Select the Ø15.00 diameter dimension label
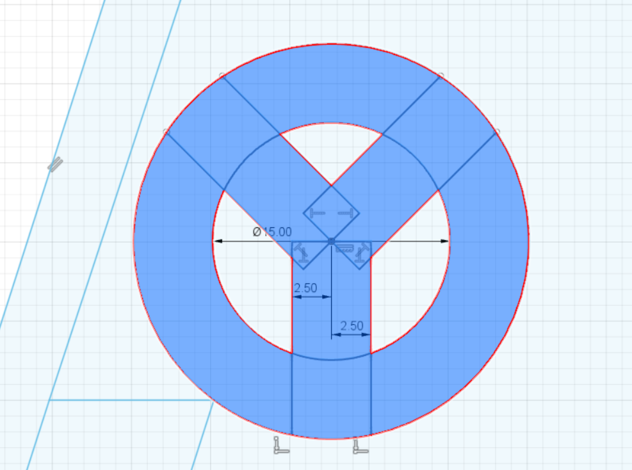The image size is (632, 470). click(x=272, y=232)
